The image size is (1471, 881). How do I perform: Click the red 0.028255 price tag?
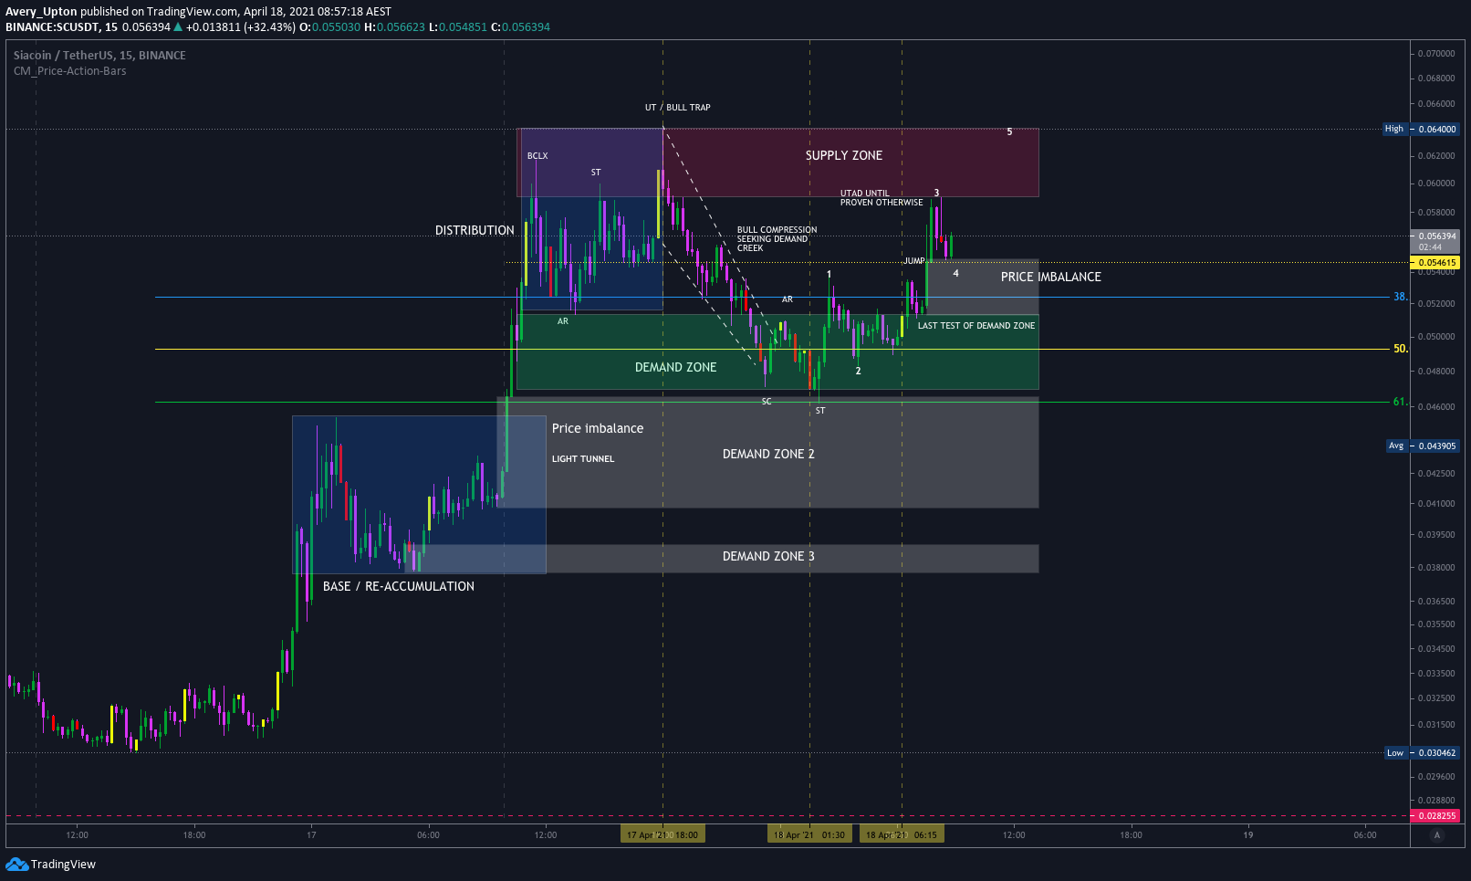click(1434, 816)
